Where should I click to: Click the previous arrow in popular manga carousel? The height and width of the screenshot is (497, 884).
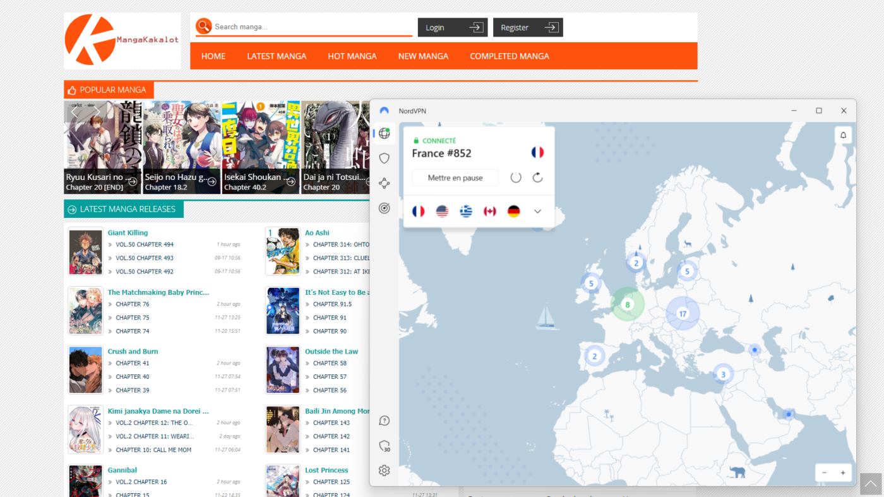(75, 112)
